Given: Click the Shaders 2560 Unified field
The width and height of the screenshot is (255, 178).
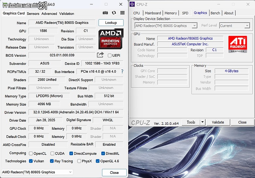Looking at the screenshot, I should pos(47,80).
